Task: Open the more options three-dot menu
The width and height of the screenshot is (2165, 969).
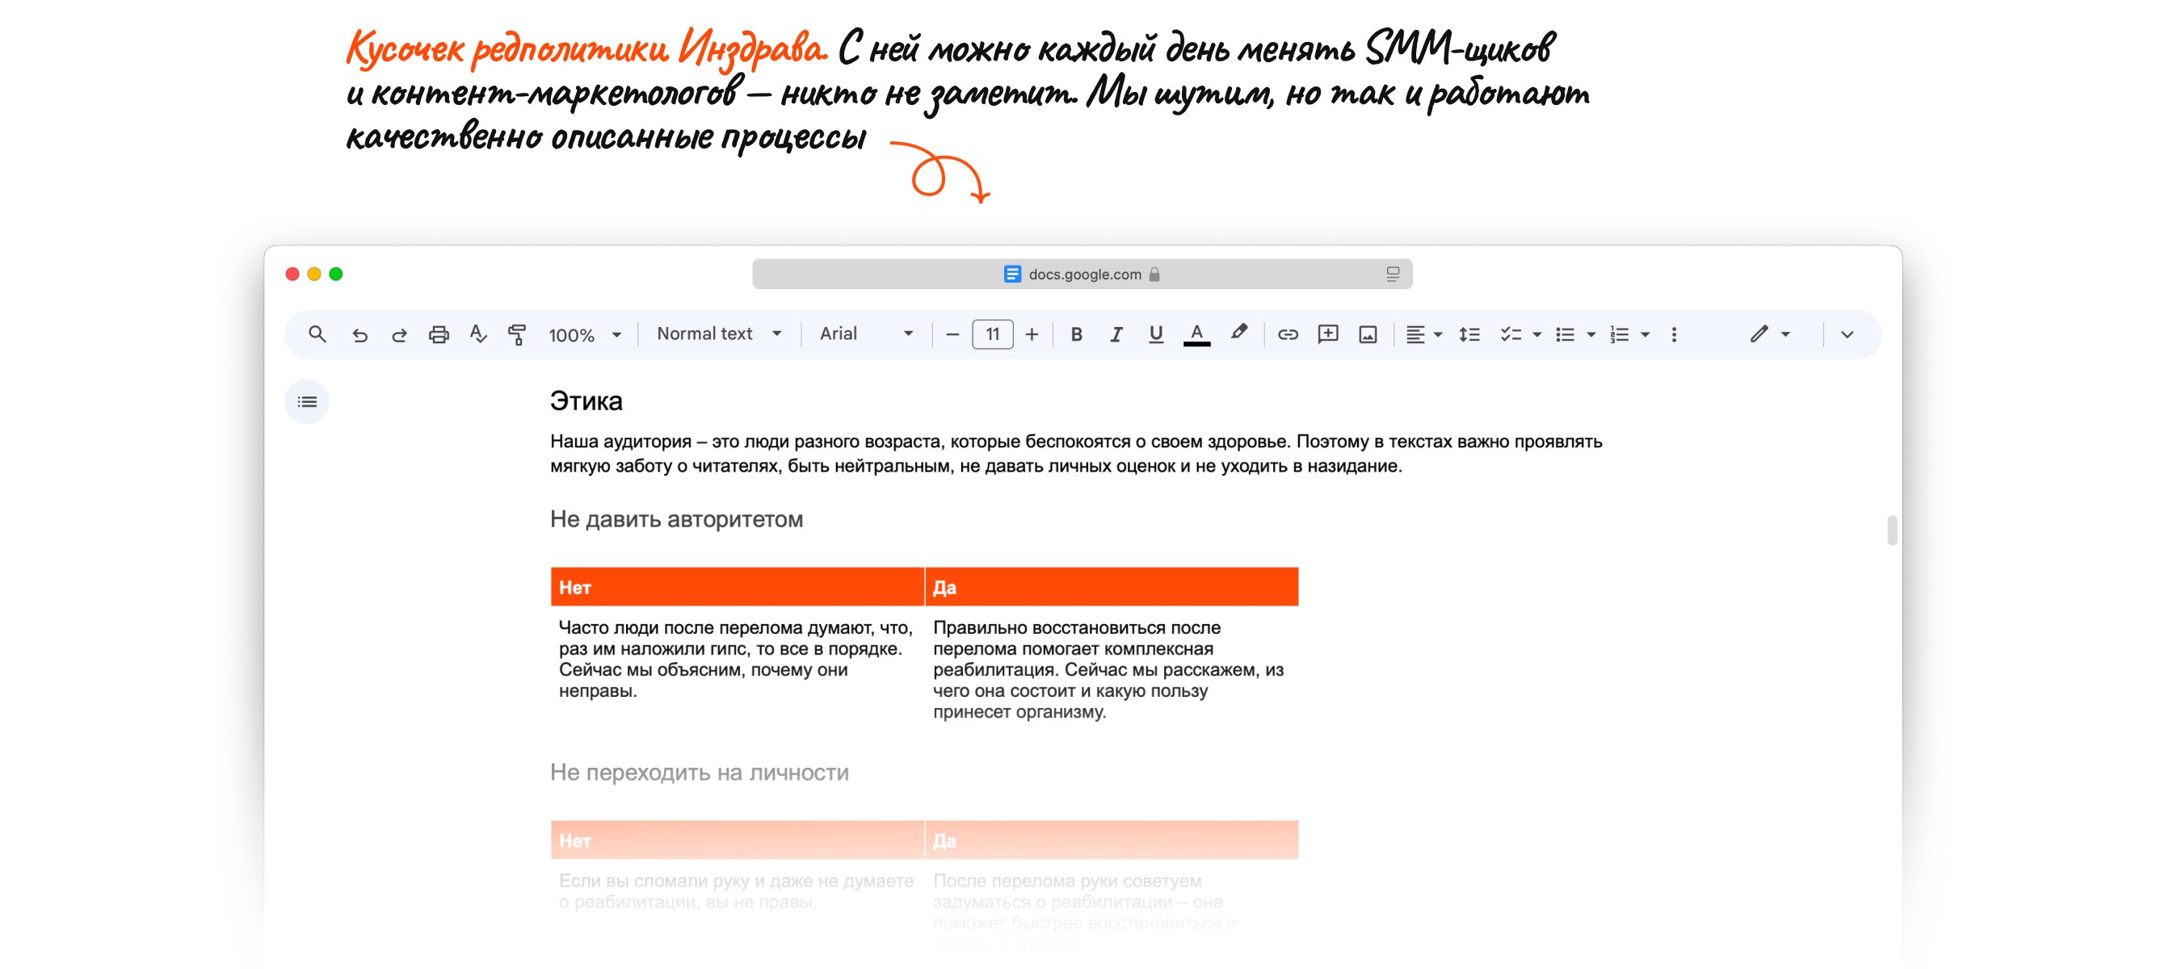Action: (x=1673, y=334)
